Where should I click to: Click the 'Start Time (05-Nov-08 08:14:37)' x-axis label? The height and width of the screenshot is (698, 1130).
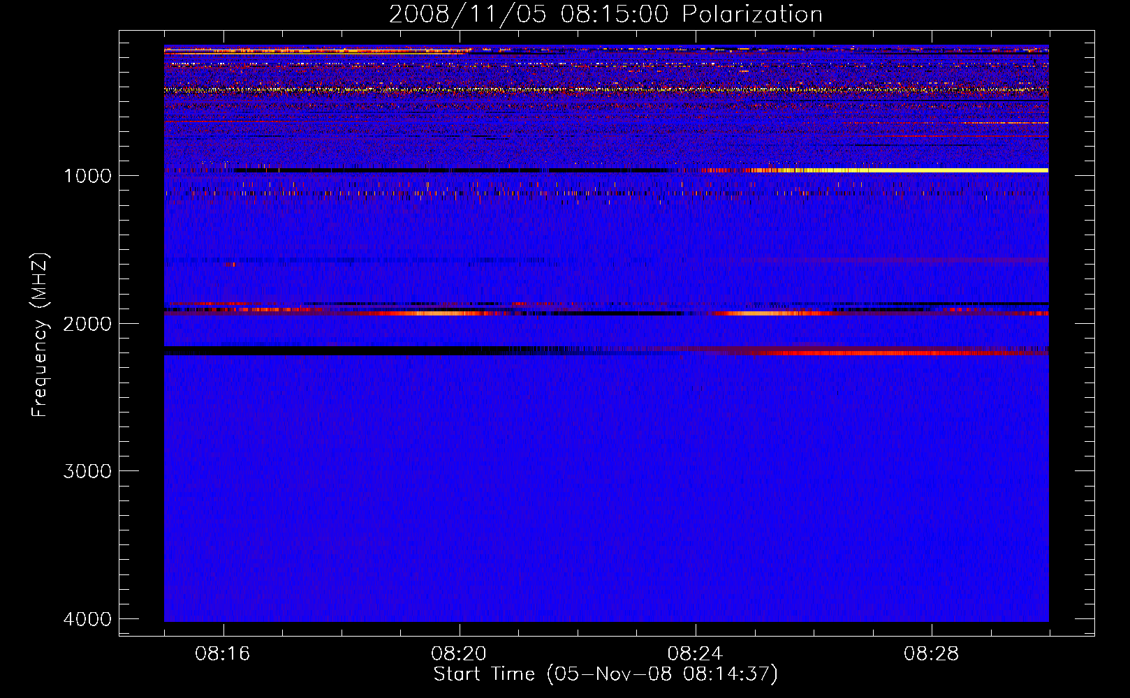coord(606,674)
